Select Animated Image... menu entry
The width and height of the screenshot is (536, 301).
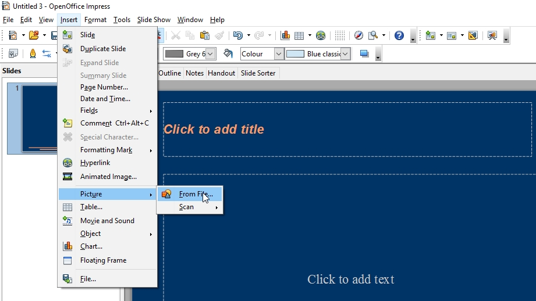[x=107, y=177]
